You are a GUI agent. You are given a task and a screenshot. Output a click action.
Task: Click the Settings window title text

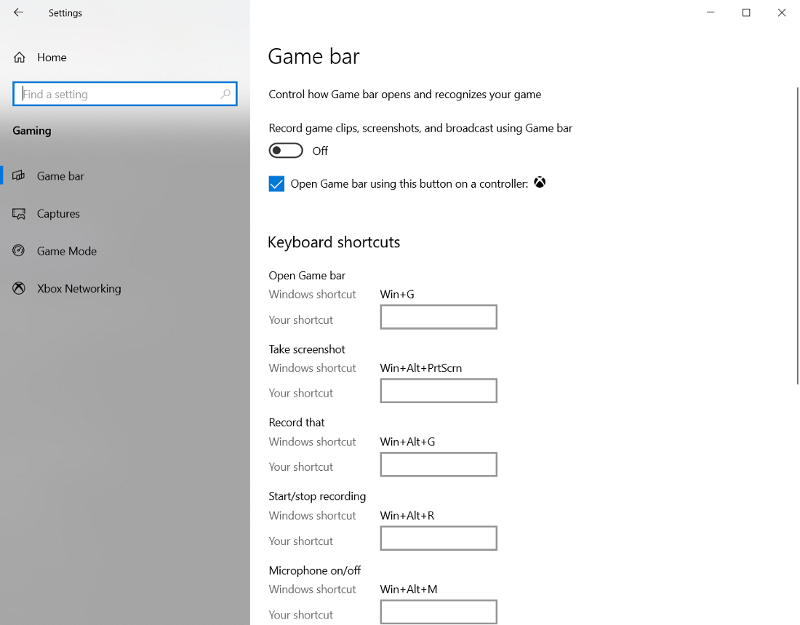point(65,13)
